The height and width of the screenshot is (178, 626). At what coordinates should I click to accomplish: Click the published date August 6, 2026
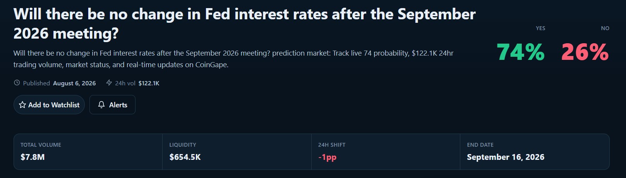(x=74, y=83)
